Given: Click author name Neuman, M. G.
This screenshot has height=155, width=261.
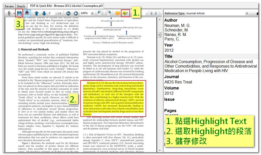Looking at the screenshot, I should tap(177, 25).
